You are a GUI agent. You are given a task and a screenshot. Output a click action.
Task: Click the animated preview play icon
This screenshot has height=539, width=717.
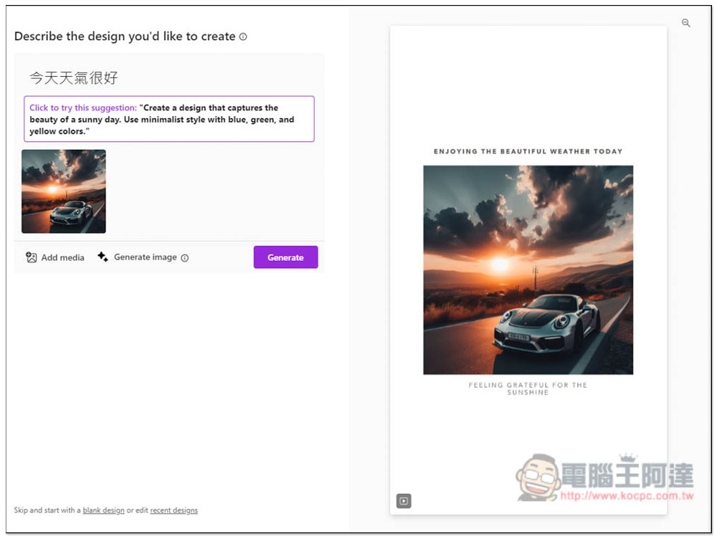coord(403,500)
